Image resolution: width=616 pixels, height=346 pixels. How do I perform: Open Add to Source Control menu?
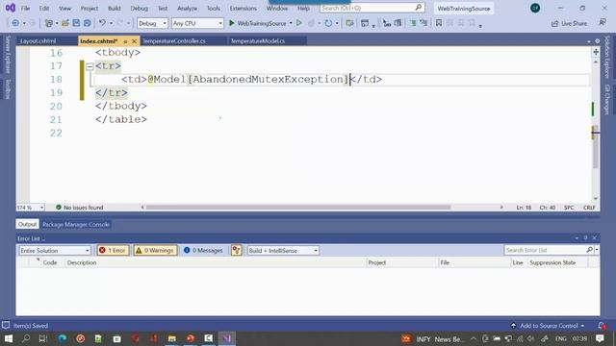click(x=548, y=326)
